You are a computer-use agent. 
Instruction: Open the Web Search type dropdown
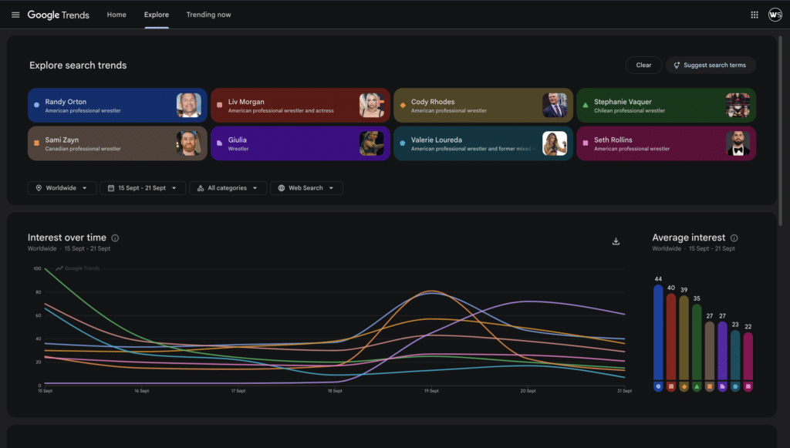[x=306, y=187]
